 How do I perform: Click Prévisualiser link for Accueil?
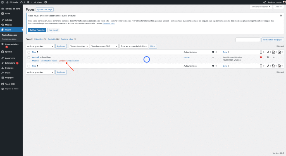(x=73, y=61)
